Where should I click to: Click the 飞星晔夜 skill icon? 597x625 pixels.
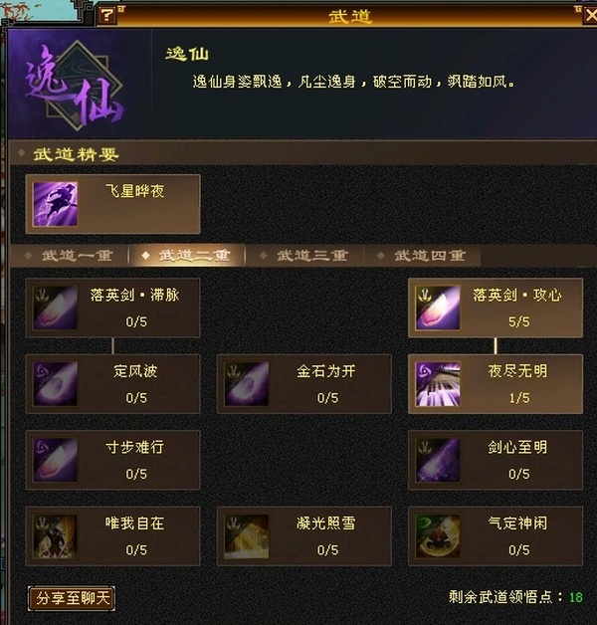[x=55, y=204]
